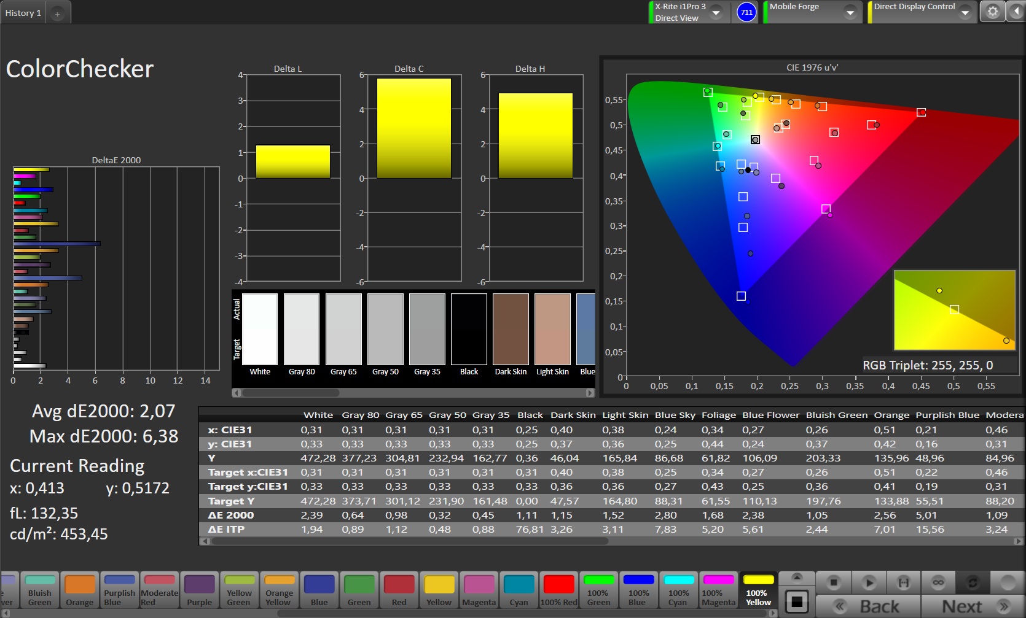Select the Moderate Red patch
This screenshot has height=618, width=1026.
point(159,590)
